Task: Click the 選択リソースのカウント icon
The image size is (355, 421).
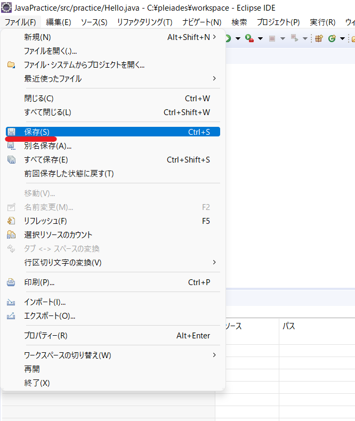Action: point(11,234)
